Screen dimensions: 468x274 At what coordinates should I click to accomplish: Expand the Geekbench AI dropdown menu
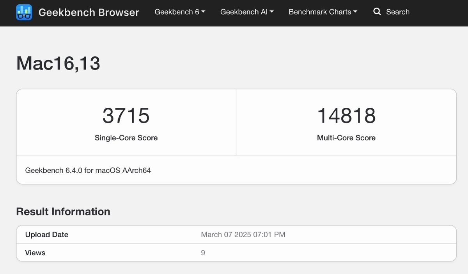(x=247, y=12)
